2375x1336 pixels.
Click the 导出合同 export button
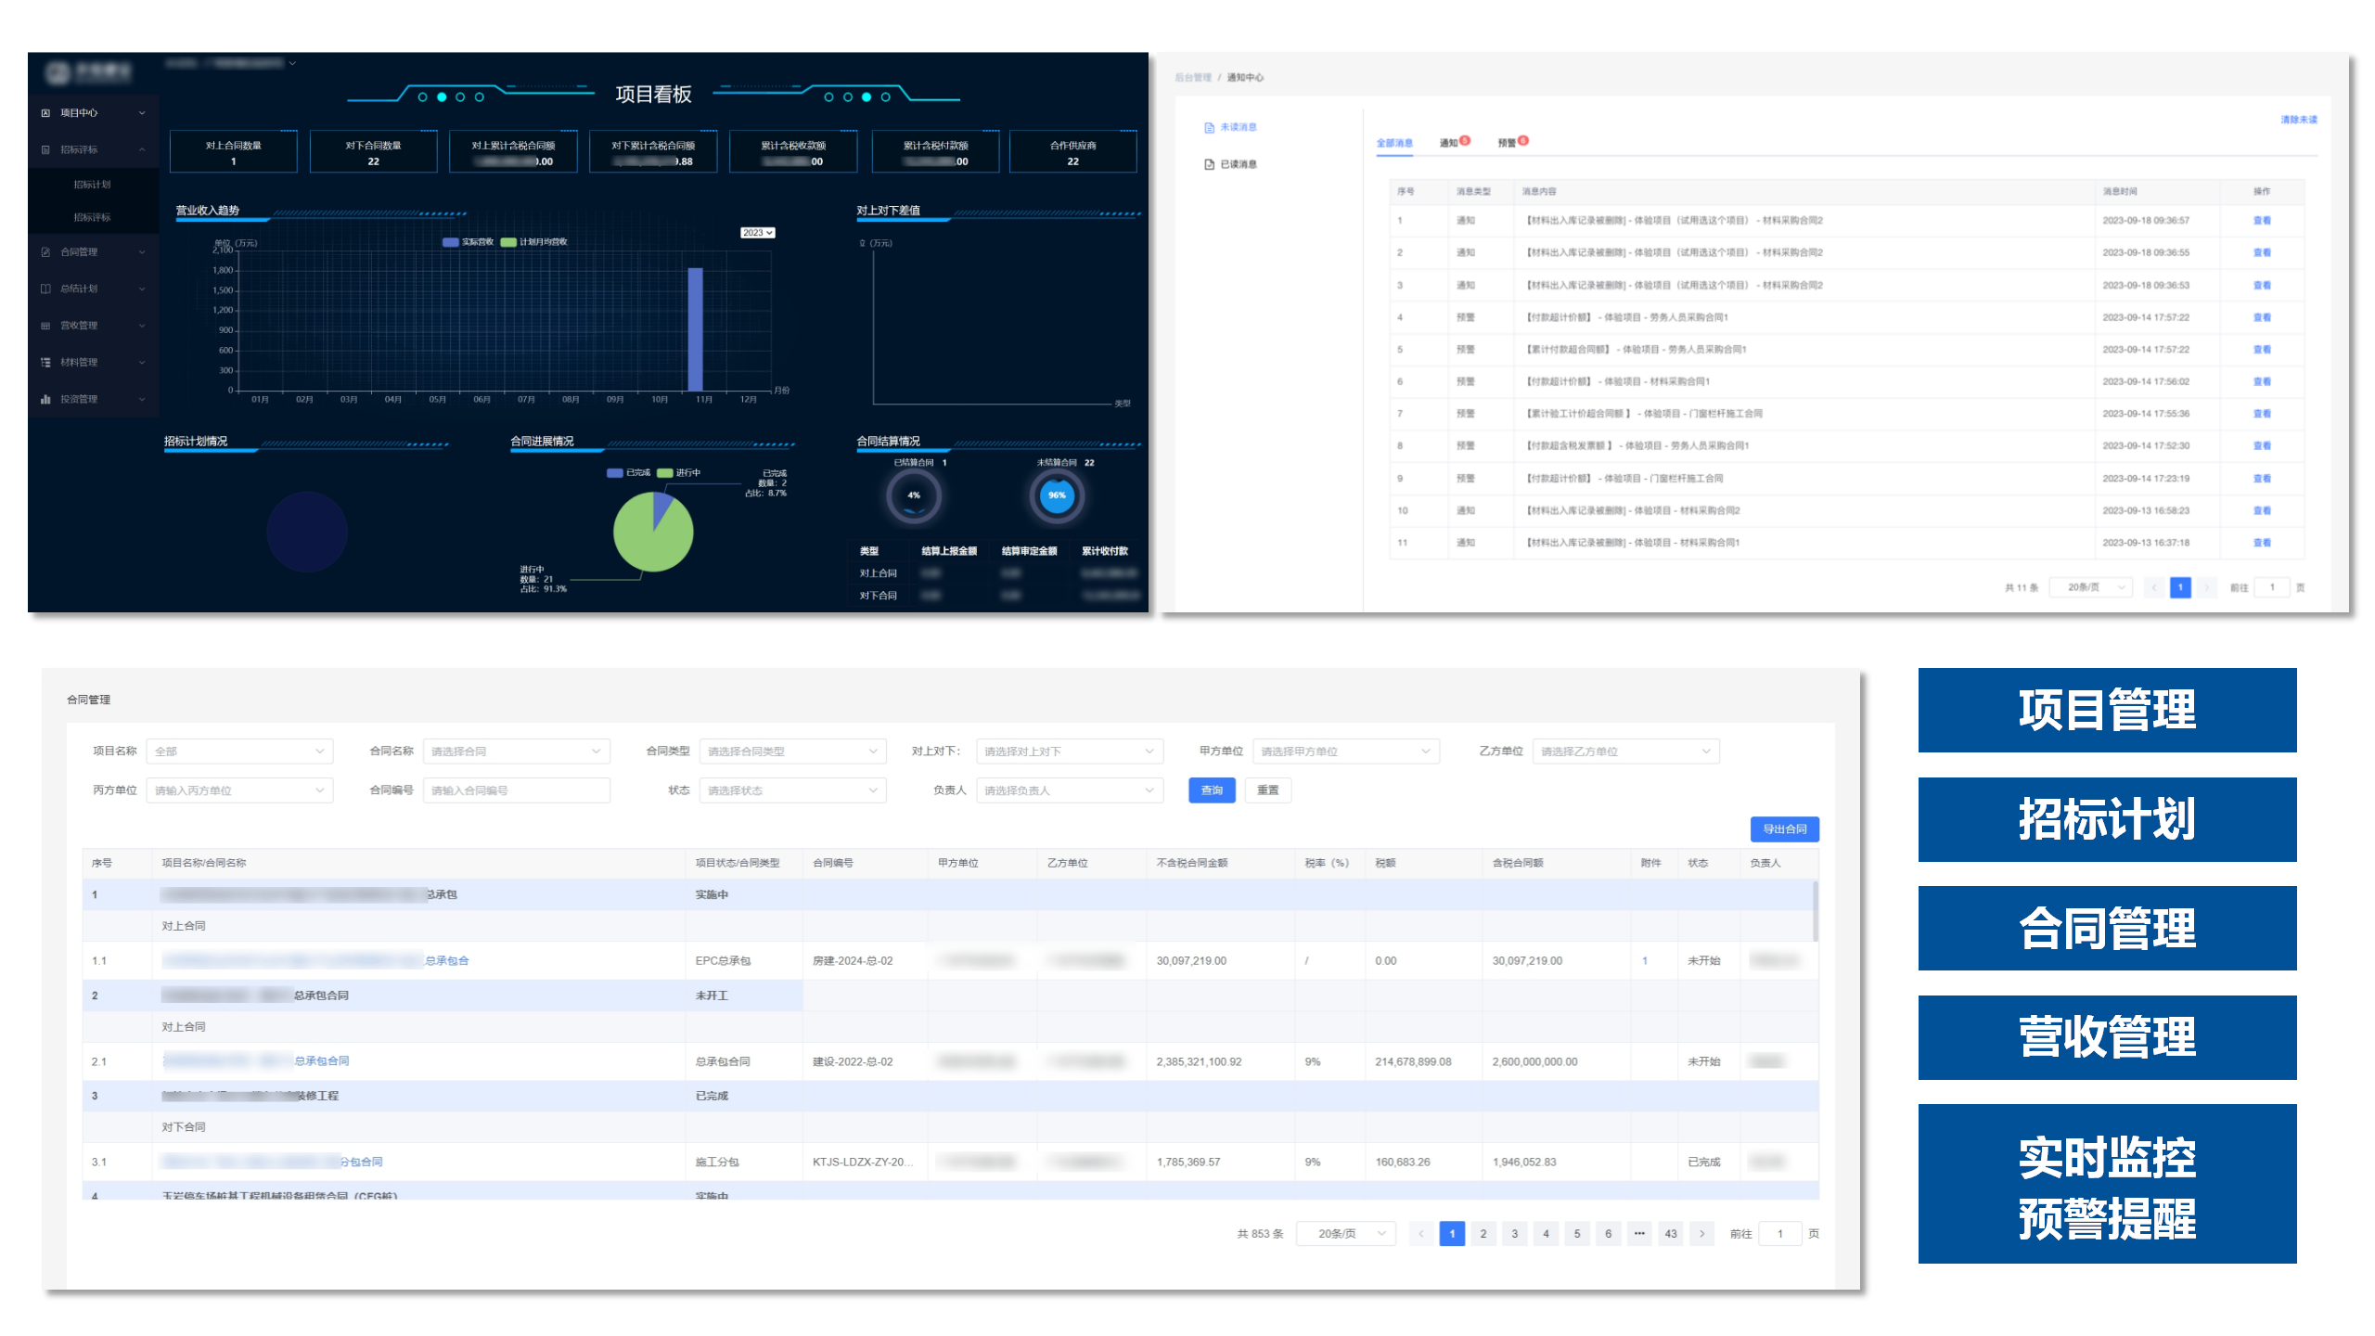[x=1783, y=829]
